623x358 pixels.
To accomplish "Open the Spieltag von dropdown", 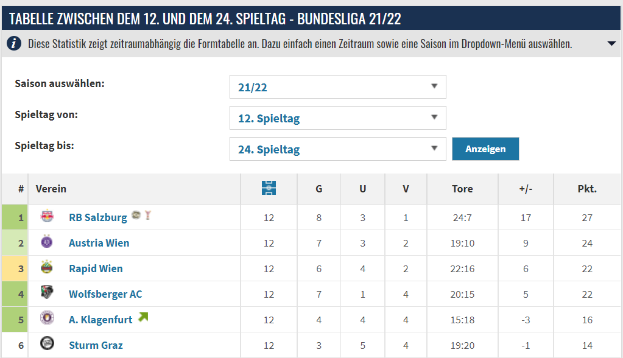I will [338, 118].
